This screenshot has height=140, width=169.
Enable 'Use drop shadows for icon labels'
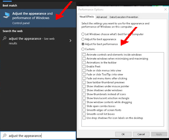point(84,118)
